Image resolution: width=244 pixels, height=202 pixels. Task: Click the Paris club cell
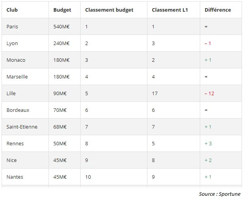tap(12, 27)
